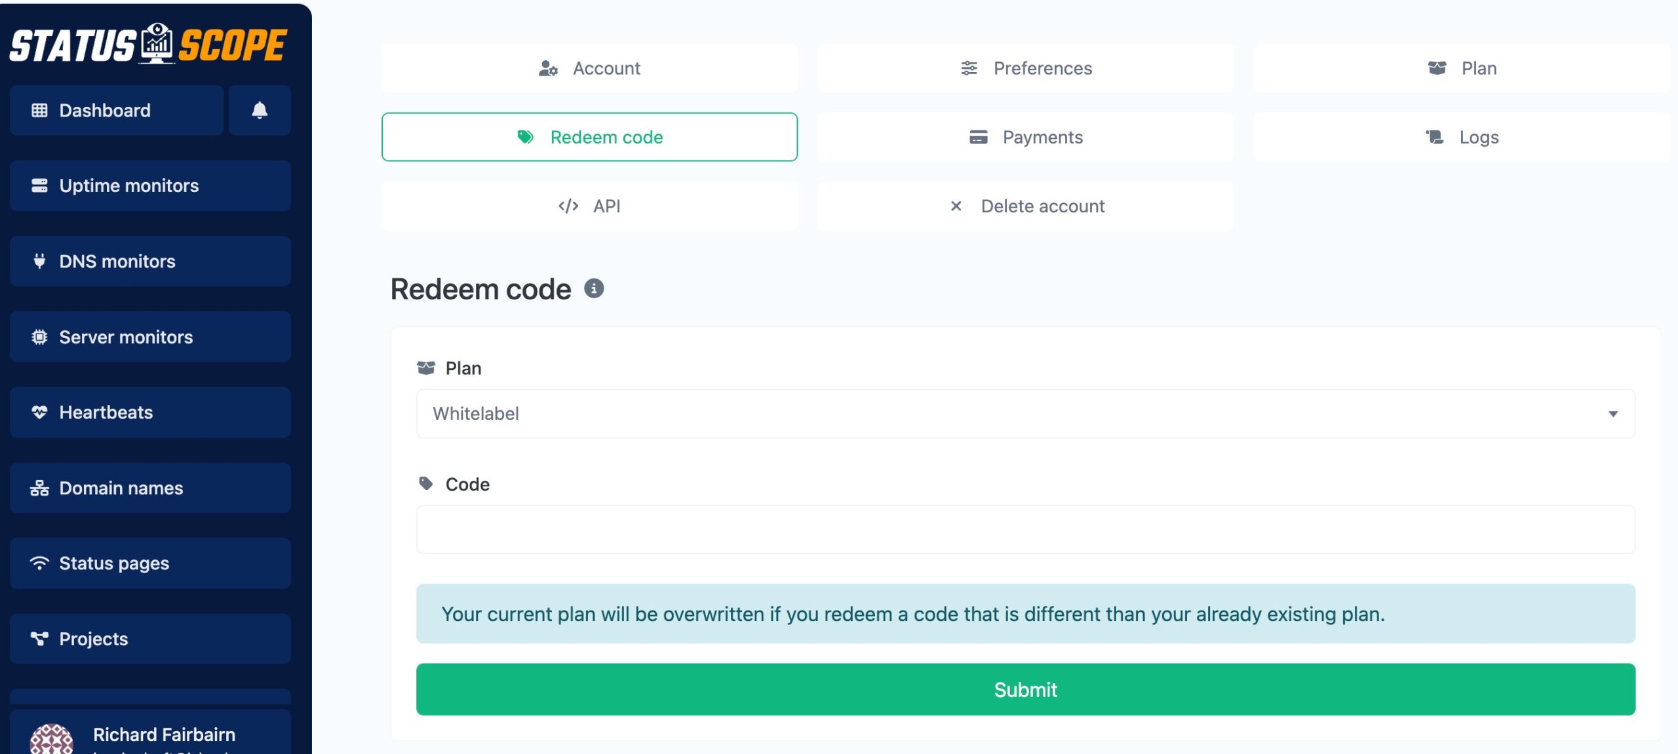Click the Status pages wifi icon

click(39, 563)
